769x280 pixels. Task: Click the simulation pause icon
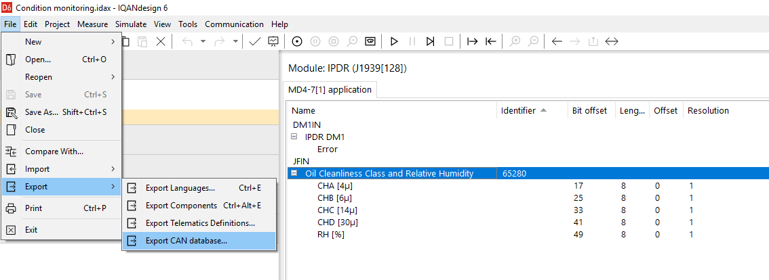coord(412,42)
